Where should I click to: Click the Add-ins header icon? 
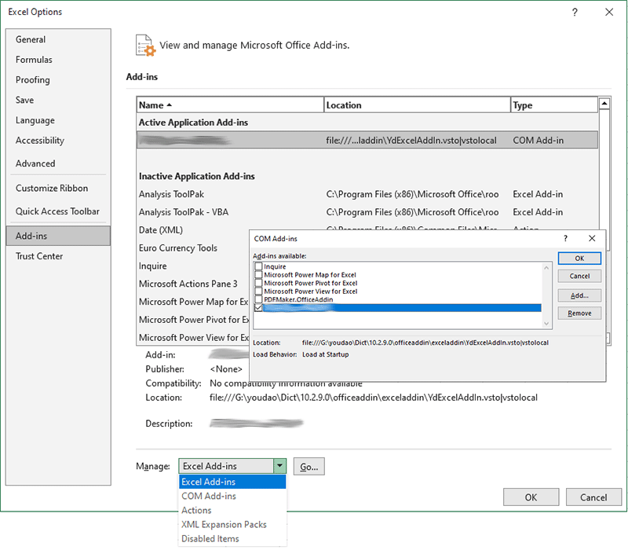click(144, 45)
